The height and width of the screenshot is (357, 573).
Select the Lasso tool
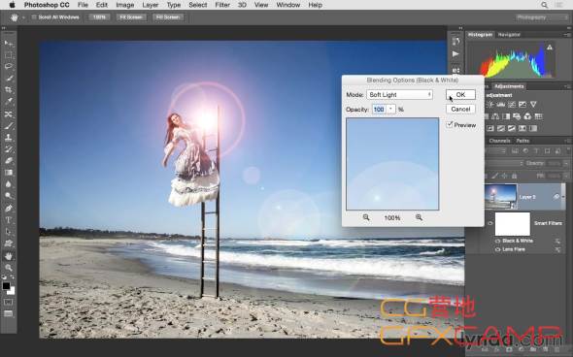8,66
